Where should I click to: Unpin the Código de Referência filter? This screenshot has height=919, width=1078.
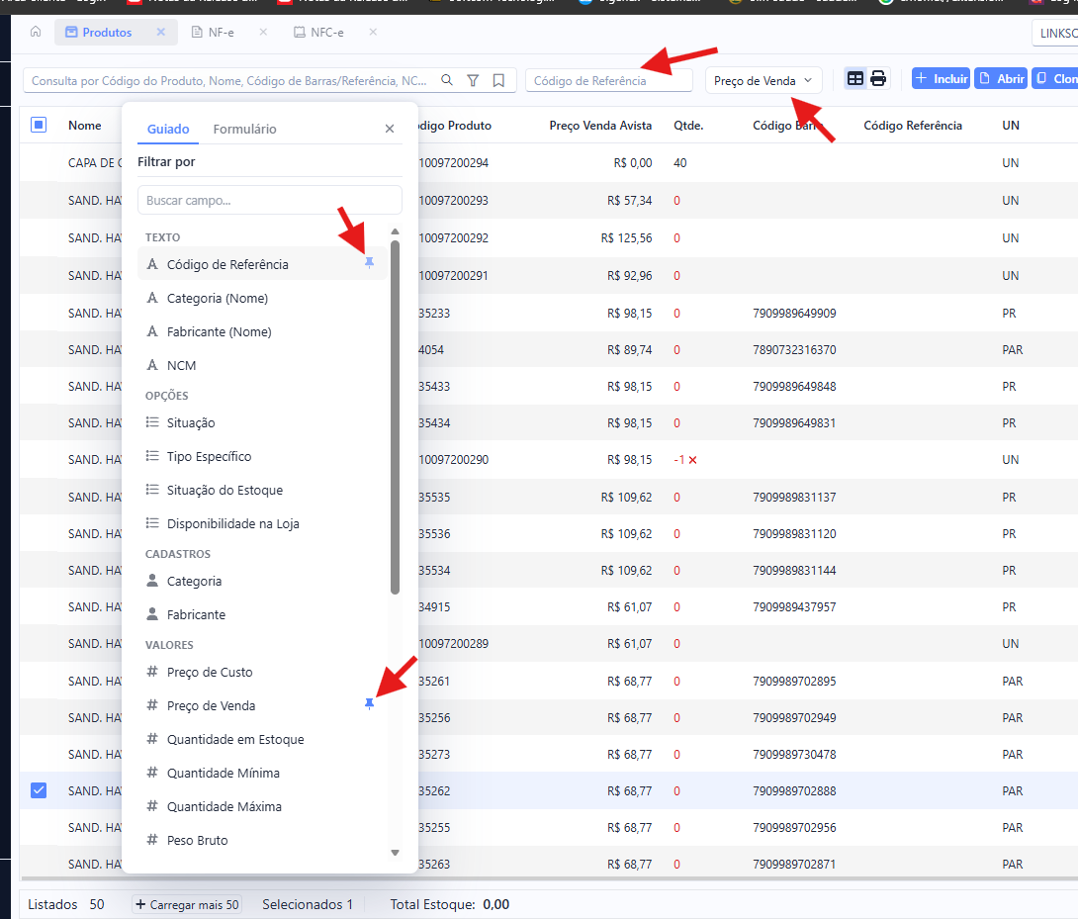(x=369, y=263)
